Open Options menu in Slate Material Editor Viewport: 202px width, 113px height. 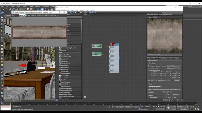[82, 10]
